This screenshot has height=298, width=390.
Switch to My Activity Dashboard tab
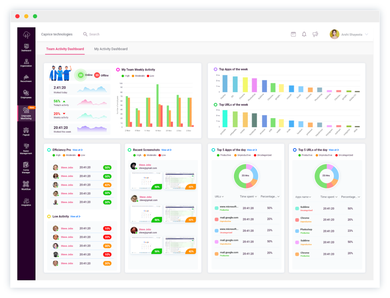(x=110, y=49)
